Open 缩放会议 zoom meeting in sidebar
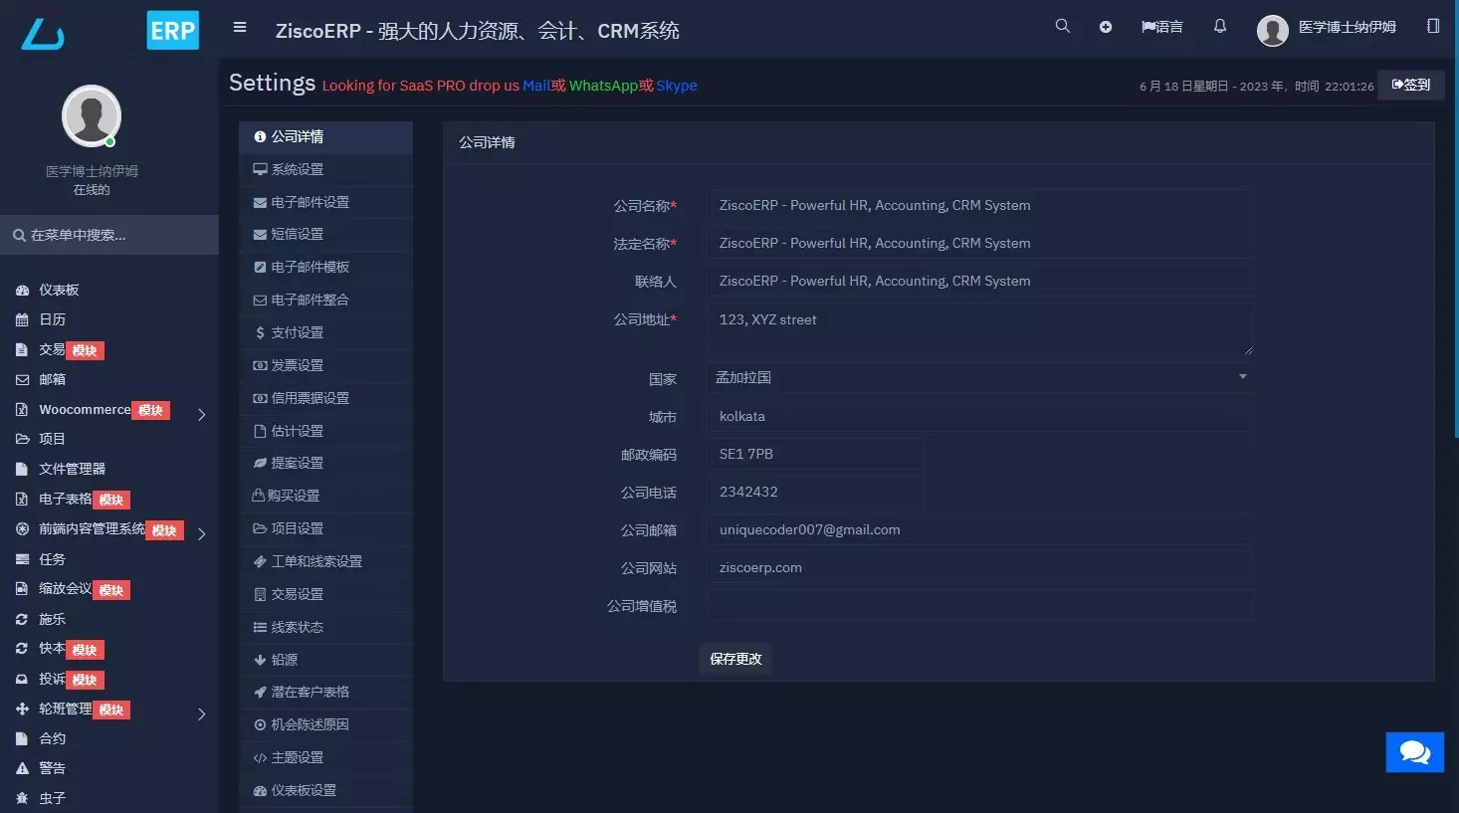This screenshot has height=813, width=1459. pyautogui.click(x=73, y=589)
